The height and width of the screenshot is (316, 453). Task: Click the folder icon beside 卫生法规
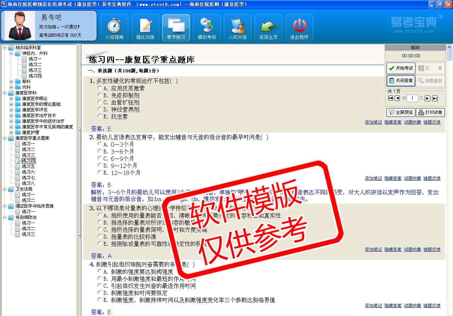(11, 189)
